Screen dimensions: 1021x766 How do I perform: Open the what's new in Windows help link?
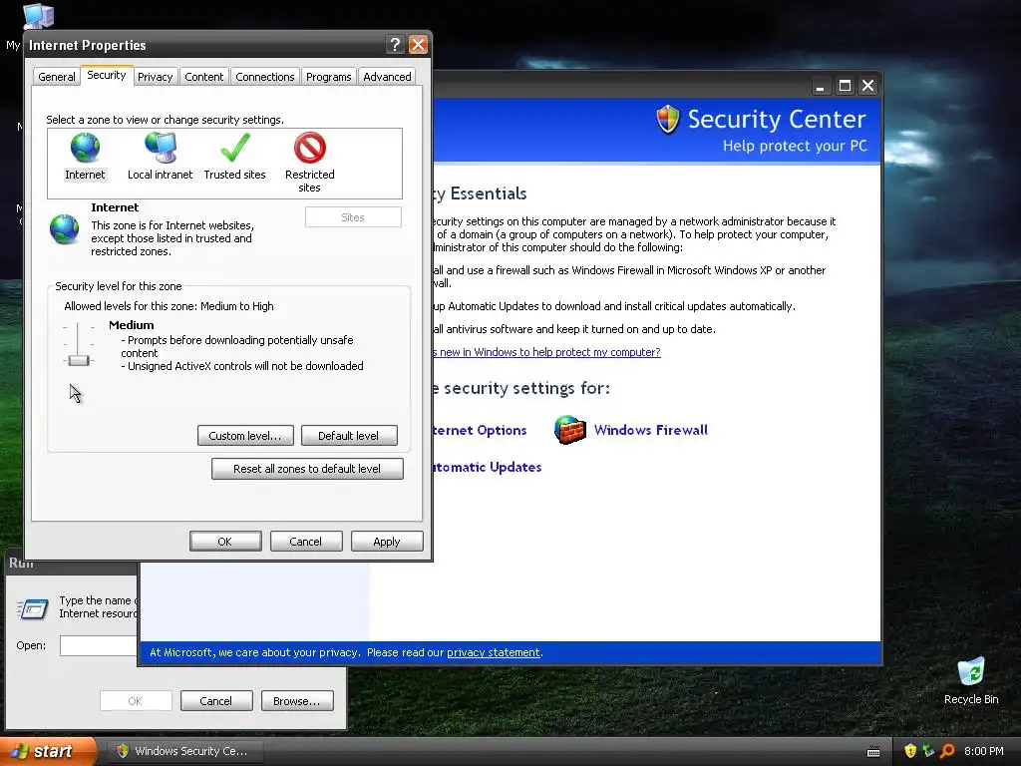point(547,352)
